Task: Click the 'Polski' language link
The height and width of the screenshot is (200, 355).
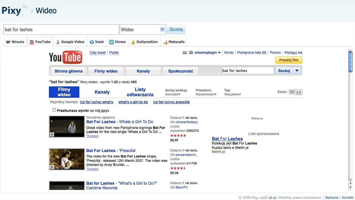Action: (x=114, y=53)
